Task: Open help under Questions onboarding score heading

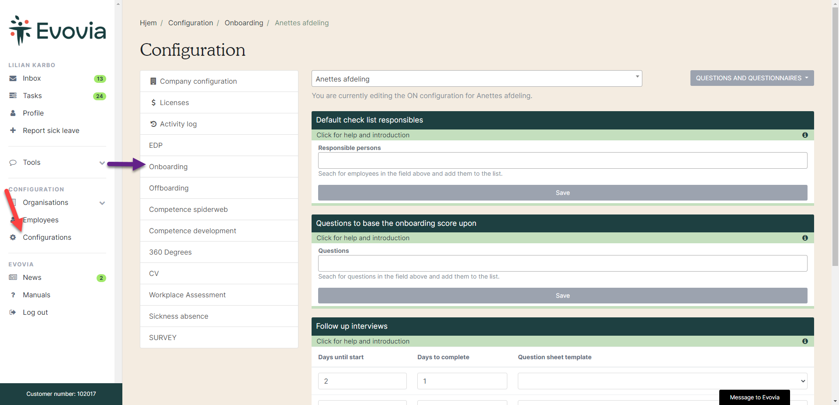Action: (x=562, y=238)
